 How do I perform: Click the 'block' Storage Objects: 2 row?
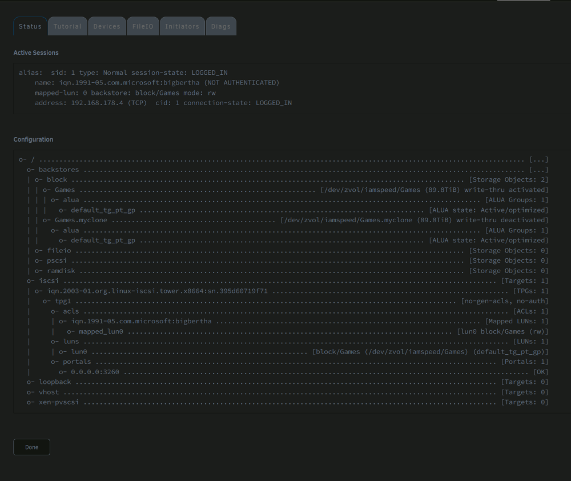pyautogui.click(x=291, y=179)
